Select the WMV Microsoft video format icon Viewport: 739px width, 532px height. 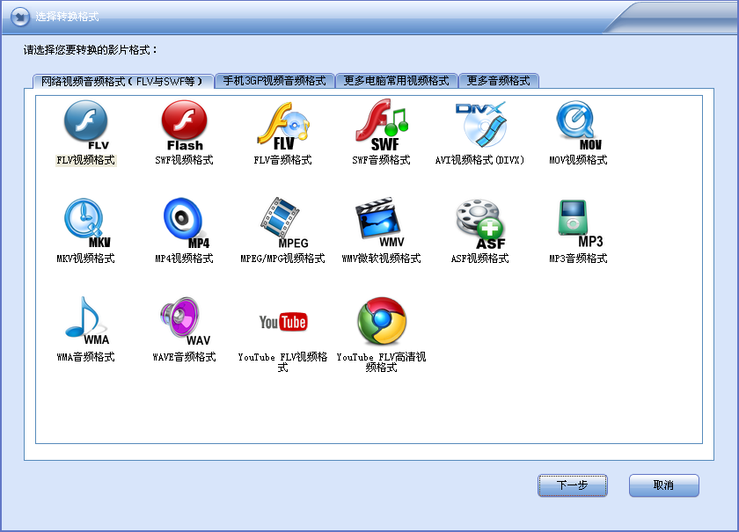point(381,223)
